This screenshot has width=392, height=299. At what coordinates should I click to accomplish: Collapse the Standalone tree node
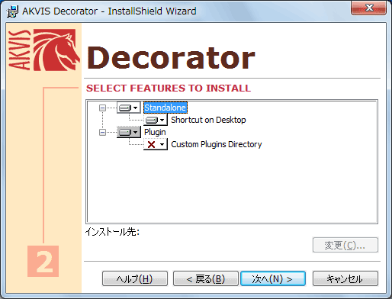click(102, 108)
